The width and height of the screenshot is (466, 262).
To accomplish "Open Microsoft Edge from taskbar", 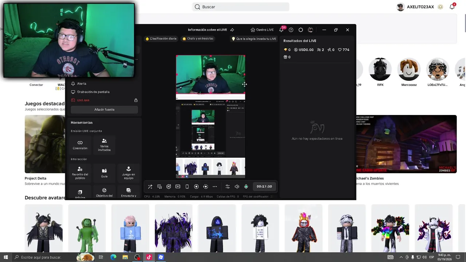I will (x=113, y=257).
